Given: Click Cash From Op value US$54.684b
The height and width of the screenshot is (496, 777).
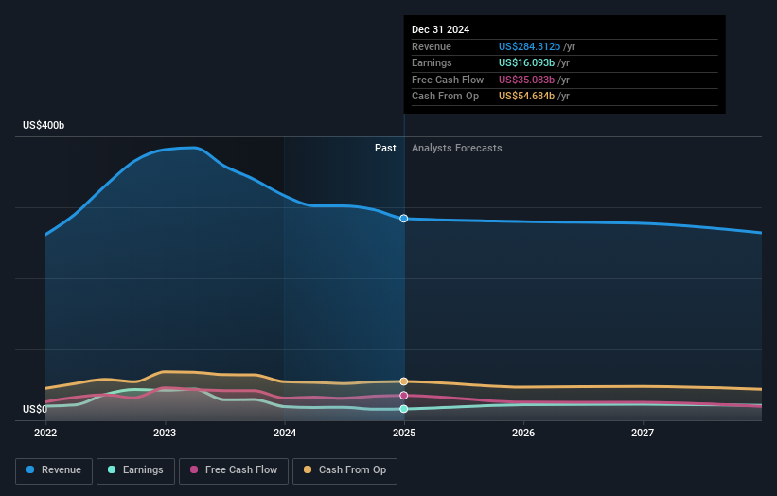Looking at the screenshot, I should click(526, 97).
